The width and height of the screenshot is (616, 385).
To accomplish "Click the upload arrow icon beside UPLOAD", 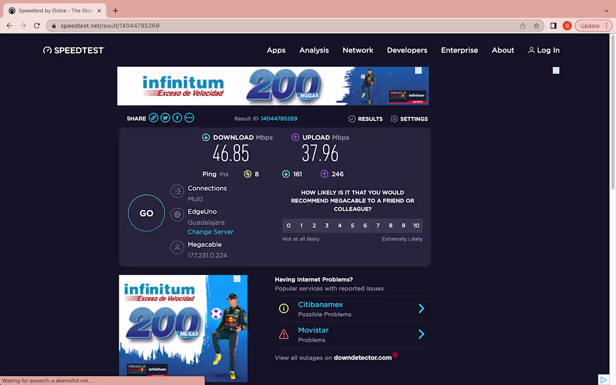I will [296, 137].
